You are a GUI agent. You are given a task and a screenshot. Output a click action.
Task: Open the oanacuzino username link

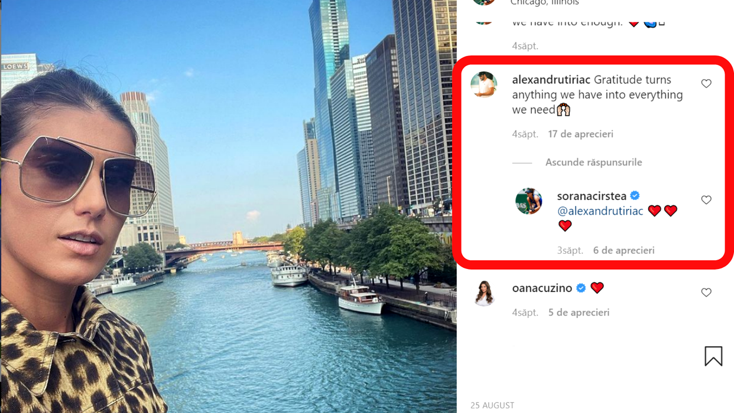point(542,288)
